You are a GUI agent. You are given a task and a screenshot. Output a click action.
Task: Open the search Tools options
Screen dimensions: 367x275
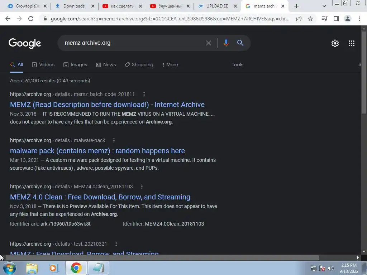[x=237, y=64]
